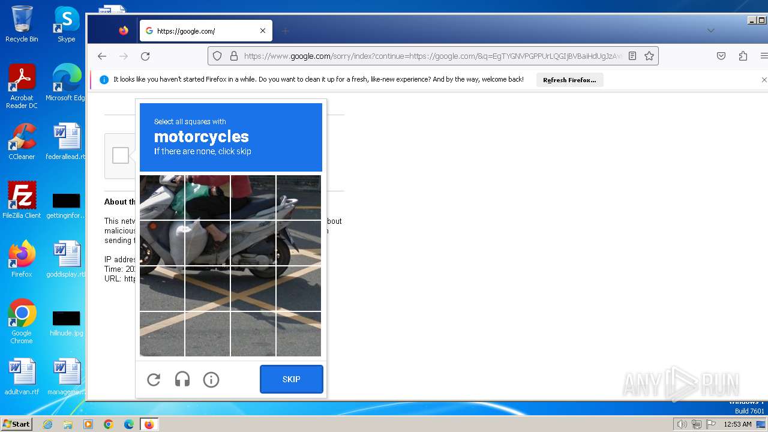The width and height of the screenshot is (768, 432).
Task: Focus the address bar URL field
Action: pyautogui.click(x=433, y=56)
